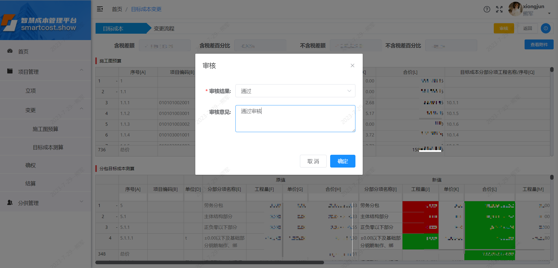Image resolution: width=558 pixels, height=268 pixels.
Task: Collapse the 变更 menu section
Action: (81, 108)
